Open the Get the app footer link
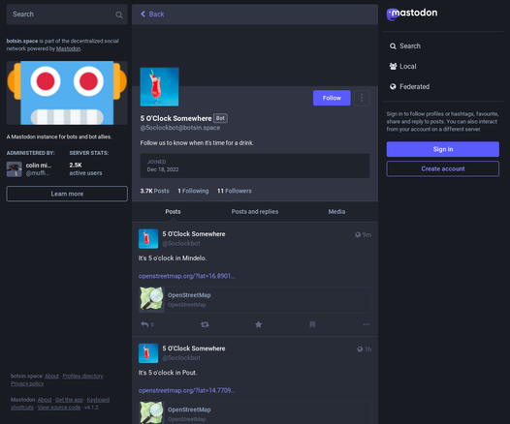This screenshot has width=510, height=424. 69,400
